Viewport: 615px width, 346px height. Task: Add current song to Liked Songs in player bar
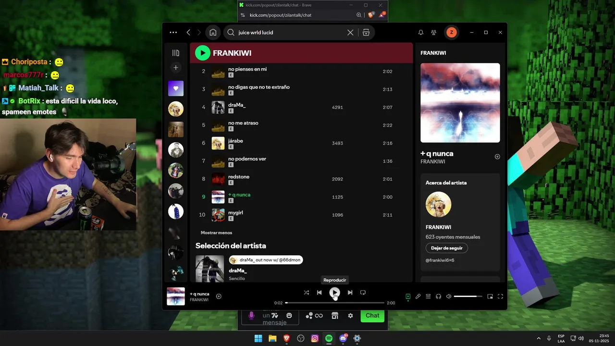coord(219,297)
